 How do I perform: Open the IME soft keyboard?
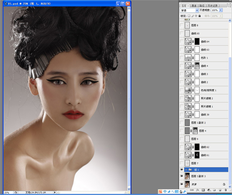[x=177, y=191]
